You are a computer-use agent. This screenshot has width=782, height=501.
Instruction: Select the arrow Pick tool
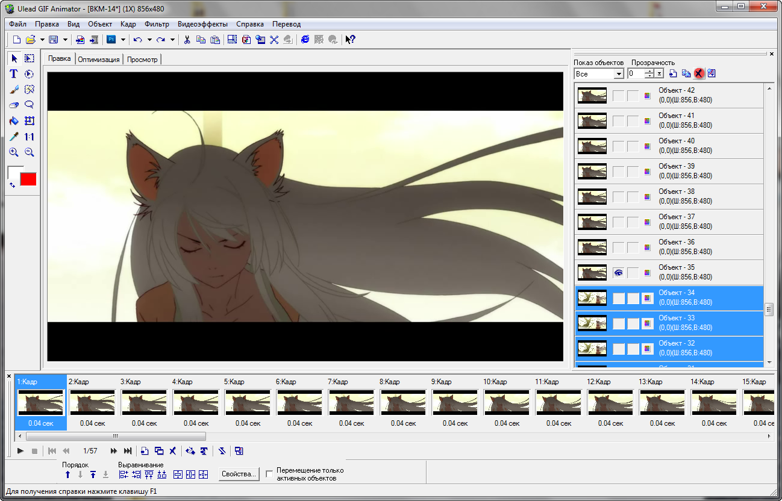(x=14, y=58)
